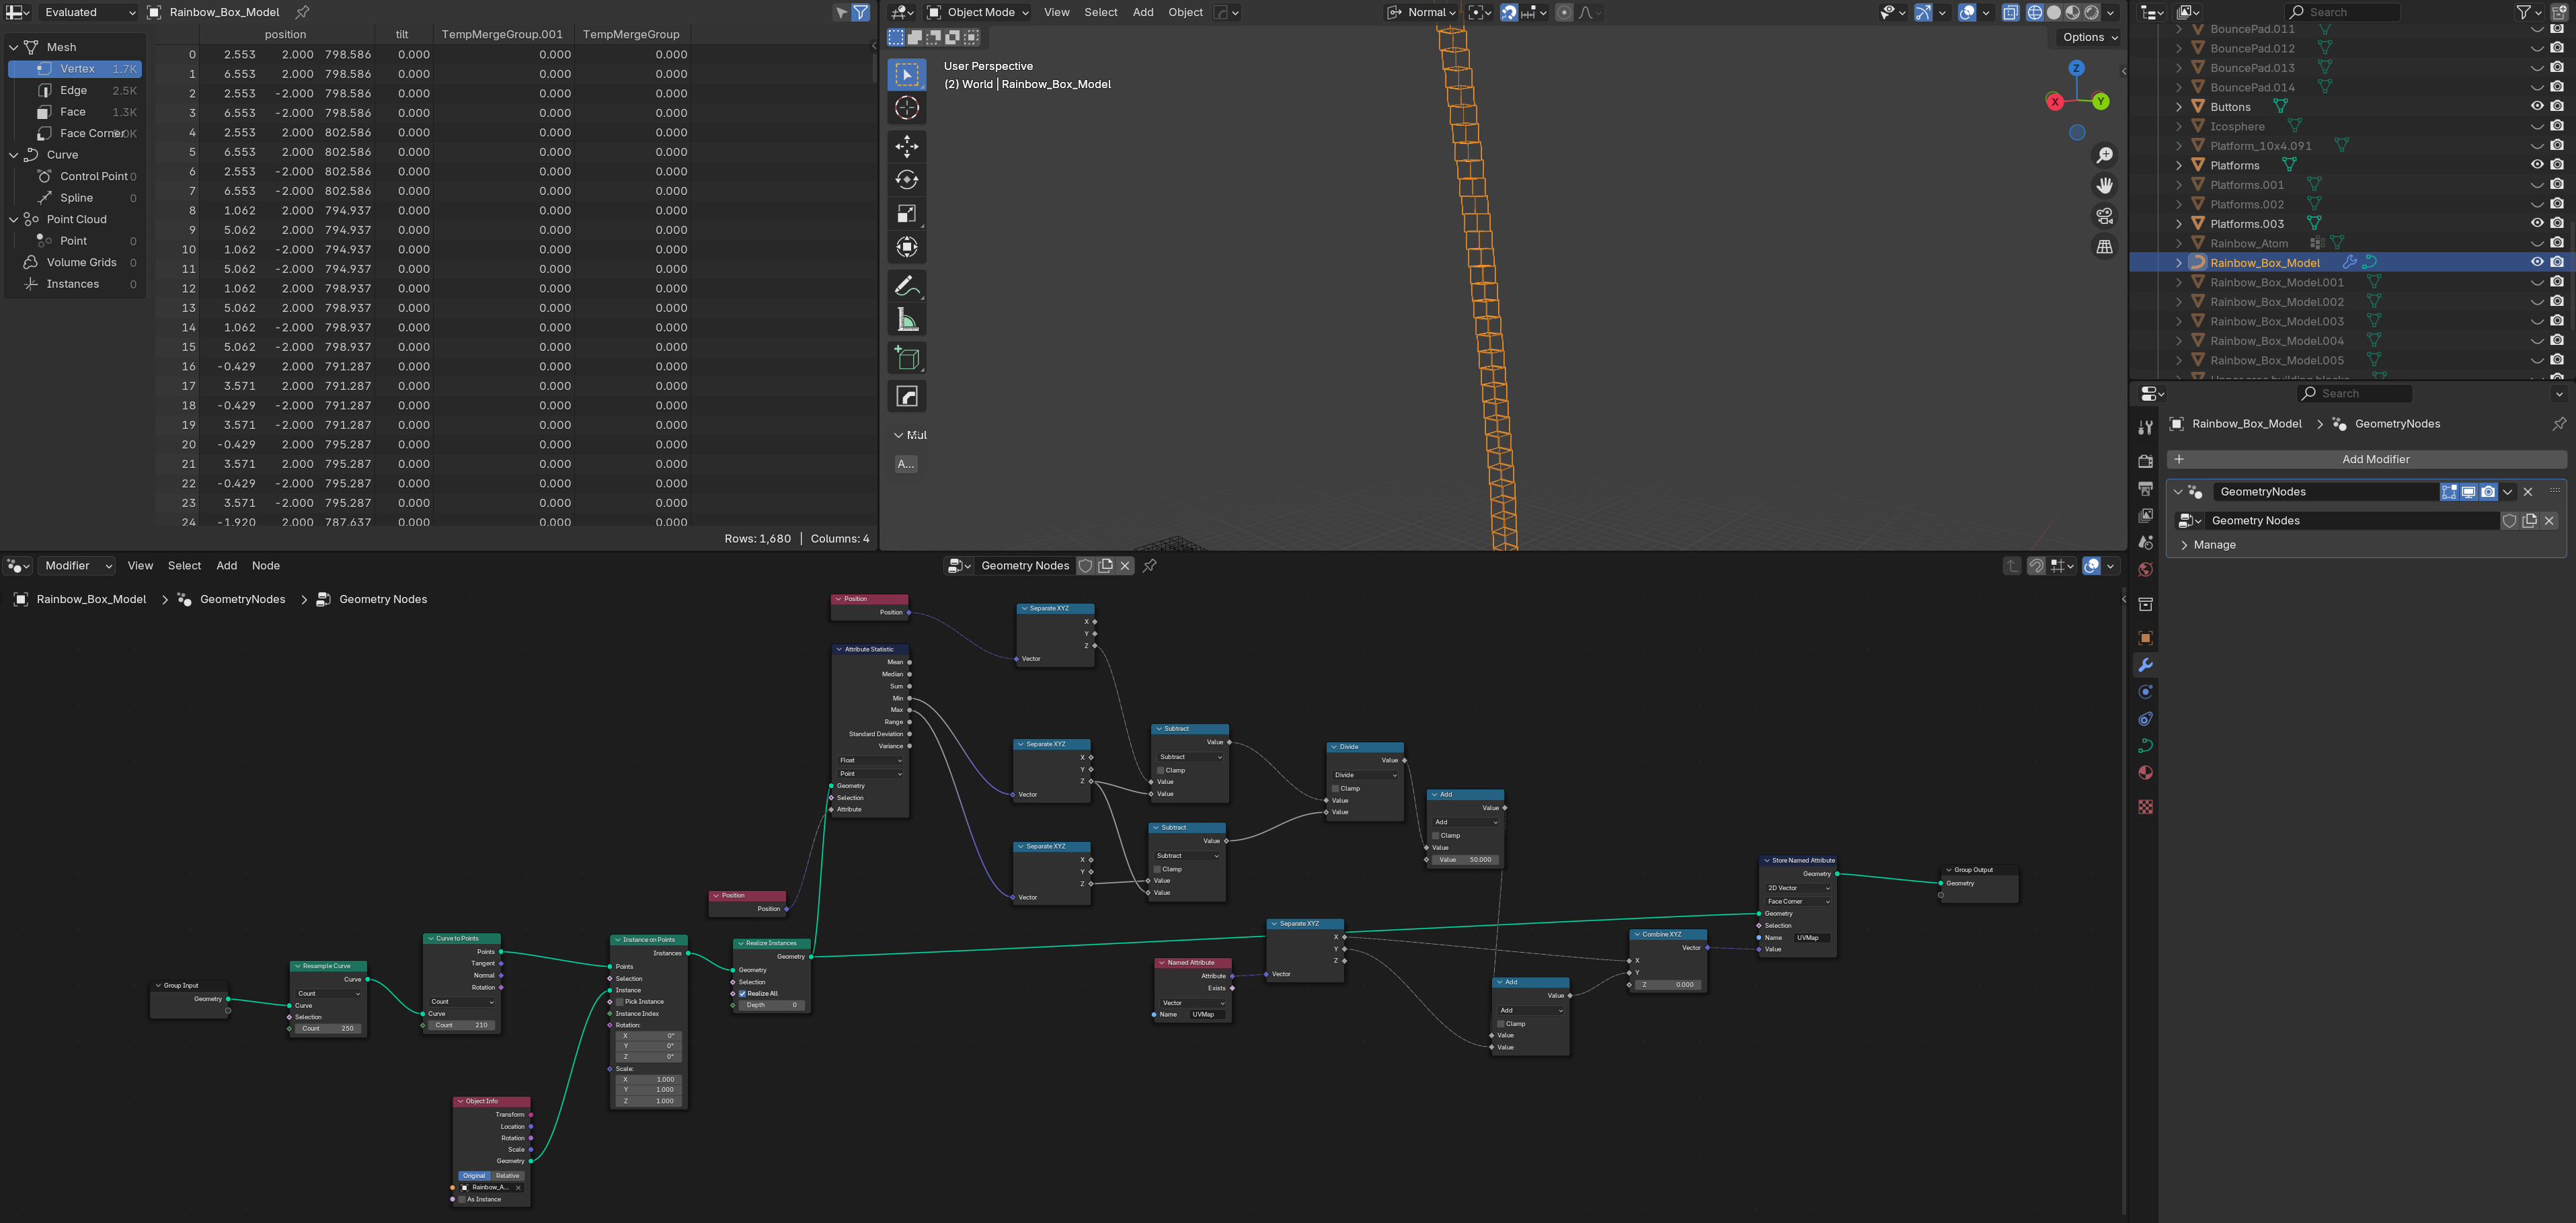Toggle camera view icon in viewport

pyautogui.click(x=2104, y=216)
